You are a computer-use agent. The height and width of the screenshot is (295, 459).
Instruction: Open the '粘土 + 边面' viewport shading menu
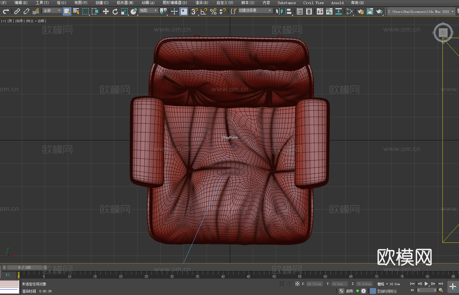(x=36, y=21)
